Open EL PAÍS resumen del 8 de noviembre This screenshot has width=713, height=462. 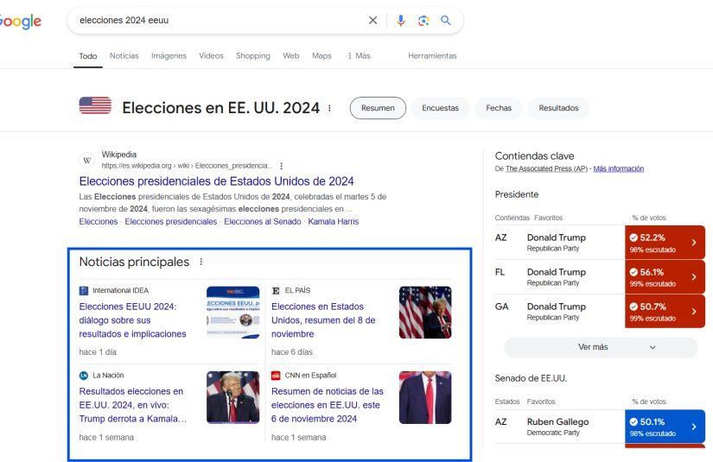323,320
